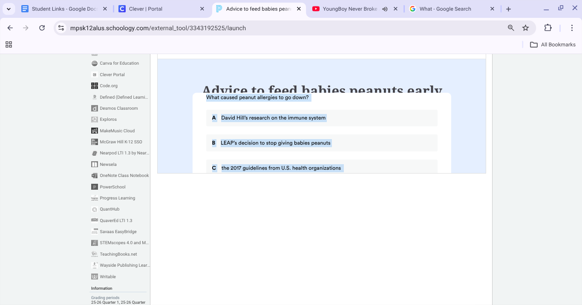Viewport: 582px width, 305px height.
Task: Click the Canva for Education icon
Action: 95,63
